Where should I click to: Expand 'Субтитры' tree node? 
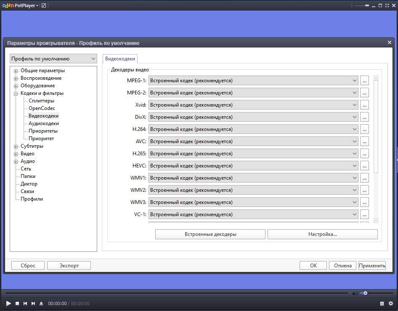pyautogui.click(x=16, y=146)
